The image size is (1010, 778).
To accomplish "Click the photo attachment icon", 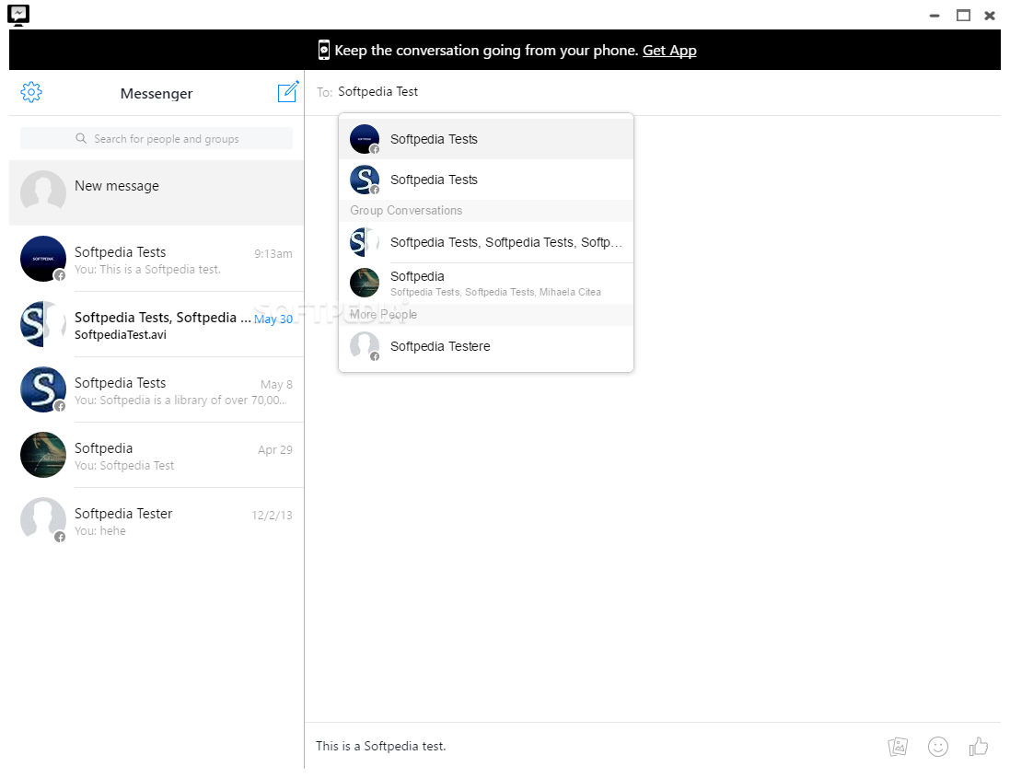I will coord(898,747).
